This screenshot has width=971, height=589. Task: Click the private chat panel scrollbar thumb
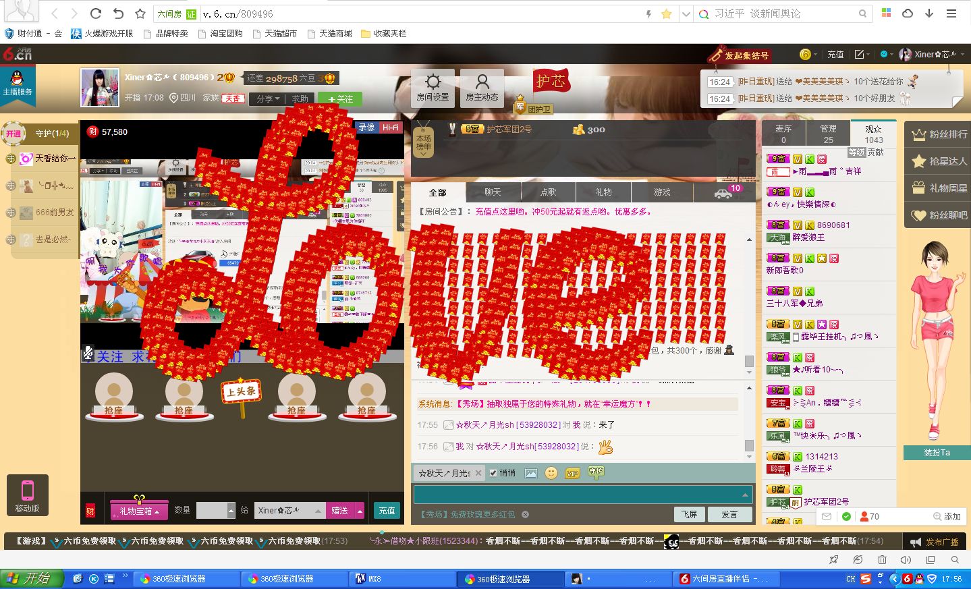749,445
